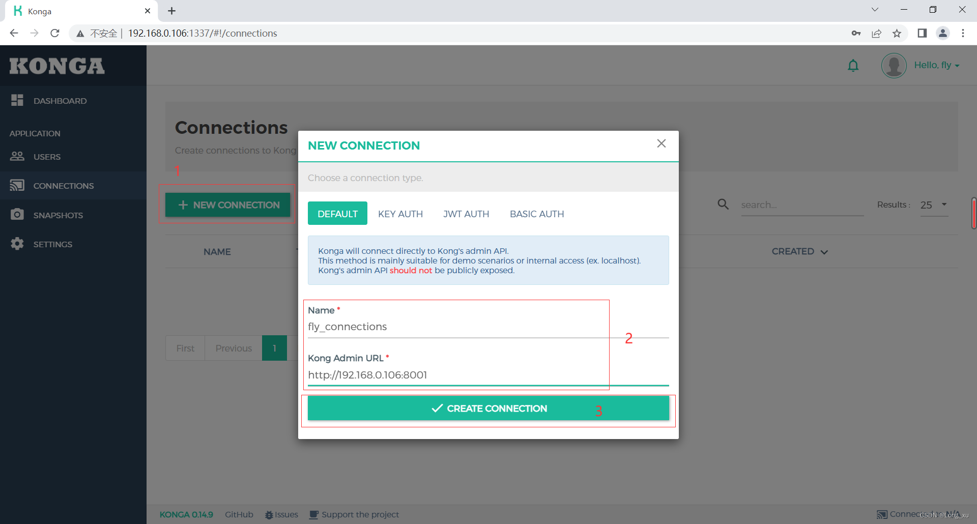Open the Dashboard sidebar icon
Viewport: 977px width, 524px height.
(x=17, y=100)
